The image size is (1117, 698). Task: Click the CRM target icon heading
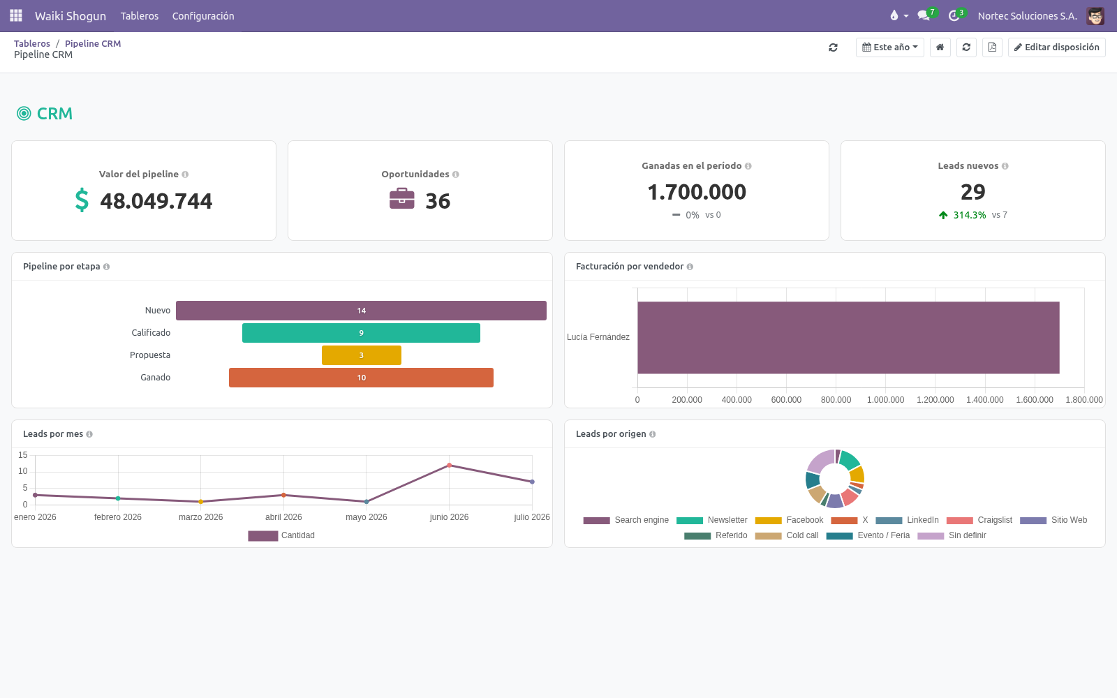click(24, 113)
